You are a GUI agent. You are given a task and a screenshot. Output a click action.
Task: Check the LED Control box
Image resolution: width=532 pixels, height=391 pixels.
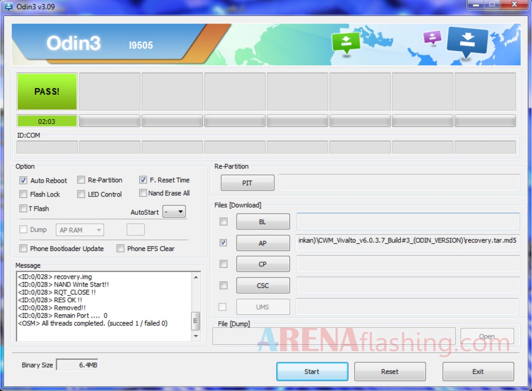(x=81, y=194)
